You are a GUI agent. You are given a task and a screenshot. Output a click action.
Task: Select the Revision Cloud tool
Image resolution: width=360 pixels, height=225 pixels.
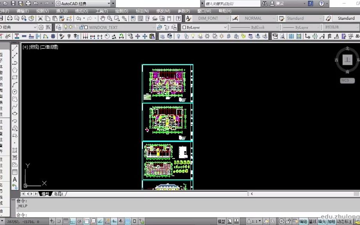(x=15, y=99)
